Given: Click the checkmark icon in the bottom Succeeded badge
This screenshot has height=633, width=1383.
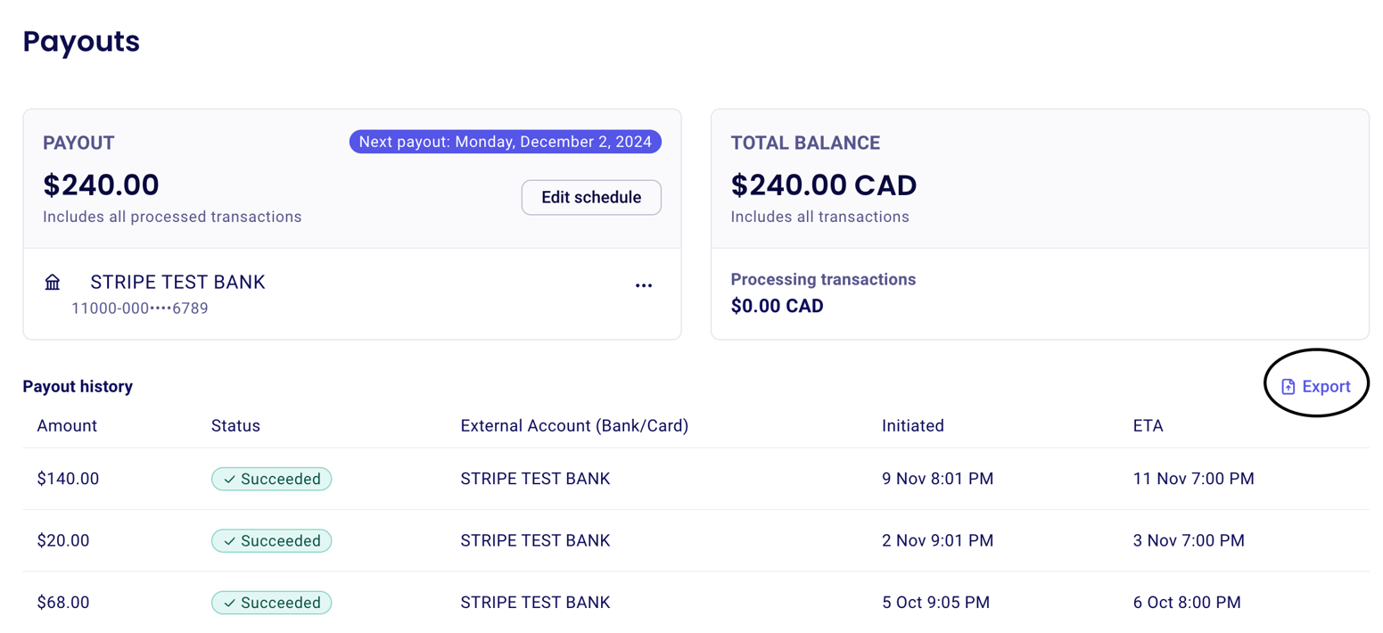Looking at the screenshot, I should [x=229, y=602].
